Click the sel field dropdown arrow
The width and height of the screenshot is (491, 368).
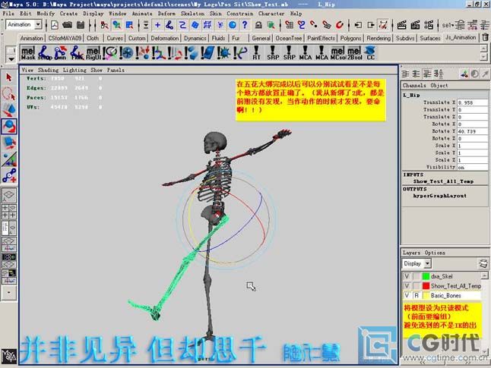(x=452, y=25)
